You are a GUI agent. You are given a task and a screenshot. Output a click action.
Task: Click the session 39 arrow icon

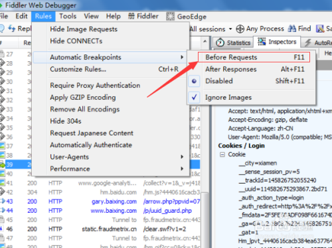(x=2, y=165)
